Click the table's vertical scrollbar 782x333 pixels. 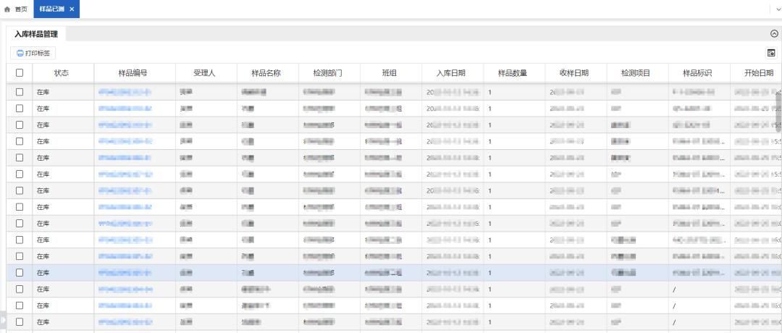pos(778,116)
